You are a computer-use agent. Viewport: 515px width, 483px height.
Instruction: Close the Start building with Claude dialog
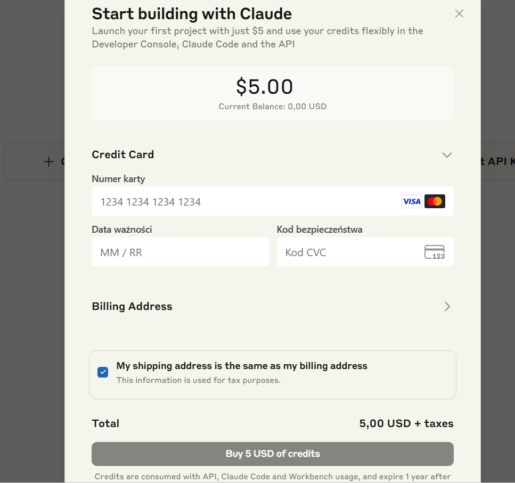(x=459, y=14)
